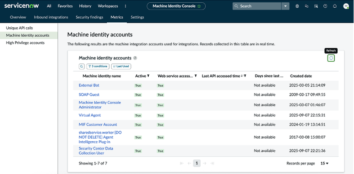This screenshot has width=354, height=174.
Task: Sort by Days since last column header
Action: pyautogui.click(x=269, y=76)
